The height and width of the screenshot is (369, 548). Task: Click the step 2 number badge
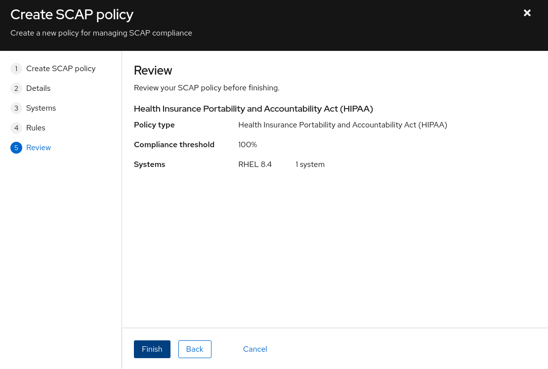click(x=16, y=88)
